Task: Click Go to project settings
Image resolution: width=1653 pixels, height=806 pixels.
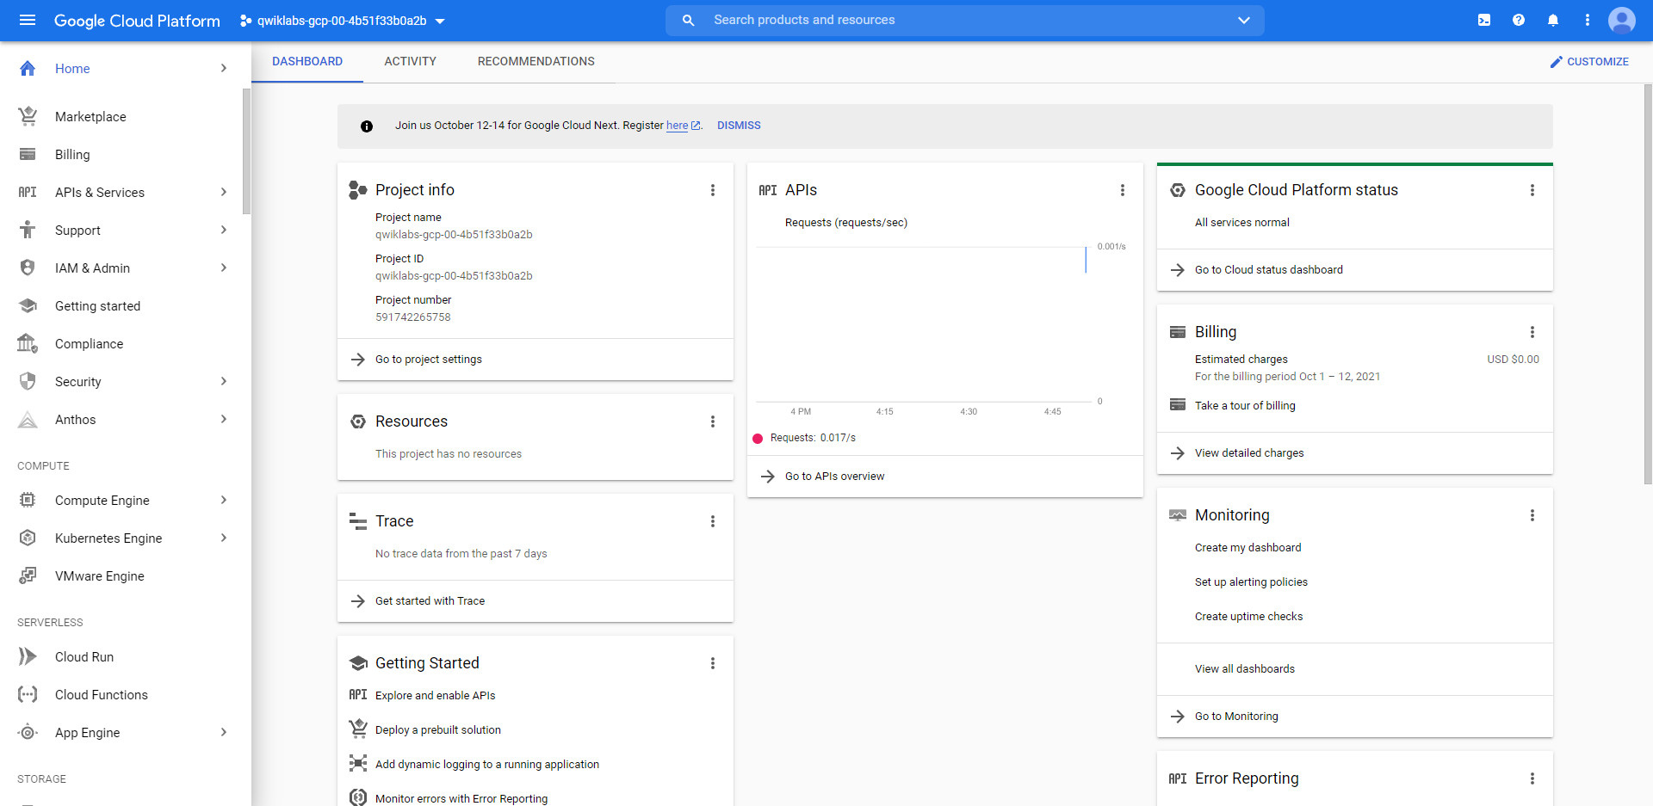Action: (x=428, y=359)
